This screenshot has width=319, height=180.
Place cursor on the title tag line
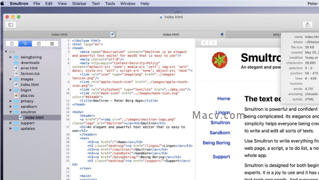pos(119,101)
